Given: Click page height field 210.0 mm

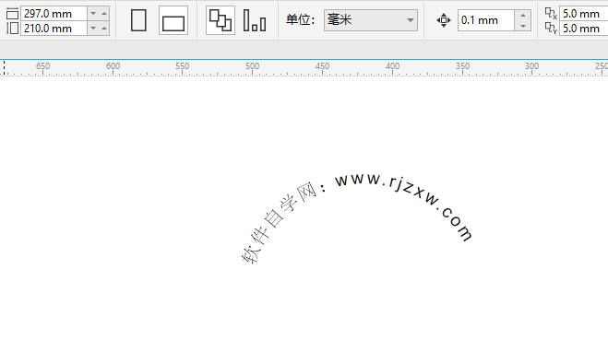Looking at the screenshot, I should 54,29.
